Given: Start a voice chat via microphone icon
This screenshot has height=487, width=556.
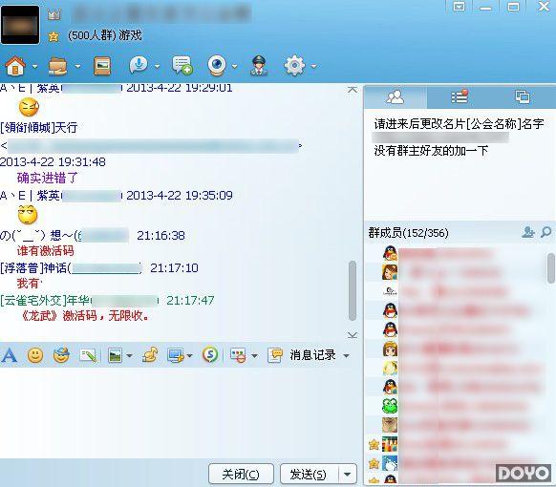Looking at the screenshot, I should 139,65.
